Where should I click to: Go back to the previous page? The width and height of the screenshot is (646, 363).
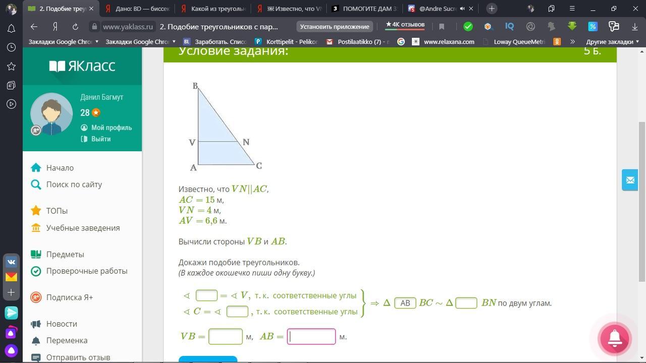(x=34, y=27)
